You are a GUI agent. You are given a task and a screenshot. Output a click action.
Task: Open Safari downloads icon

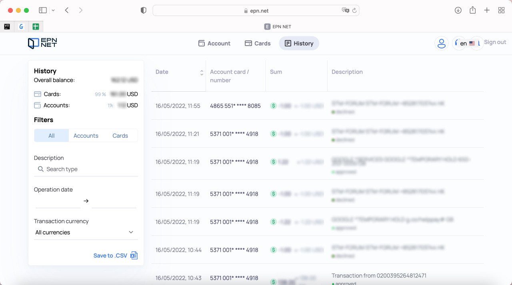tap(458, 10)
